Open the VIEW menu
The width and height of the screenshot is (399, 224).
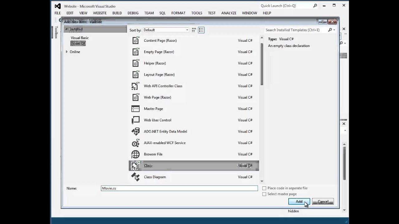click(x=83, y=13)
